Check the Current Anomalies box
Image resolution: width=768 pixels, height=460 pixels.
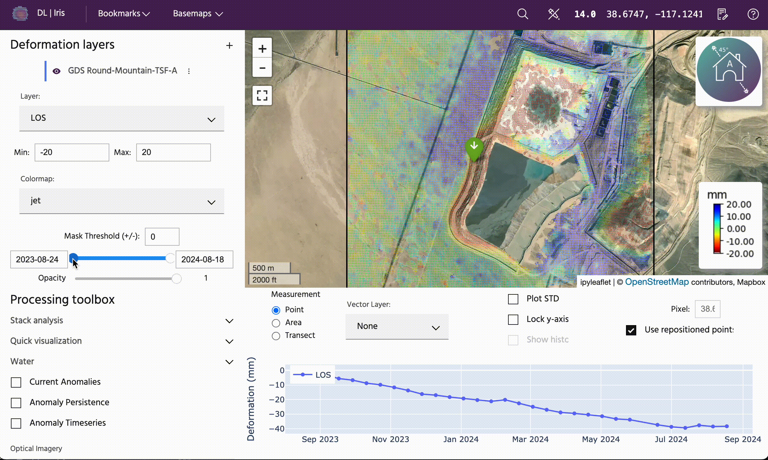(x=16, y=382)
